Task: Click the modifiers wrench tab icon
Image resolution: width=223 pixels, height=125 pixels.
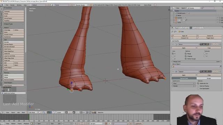Action: coord(191,28)
